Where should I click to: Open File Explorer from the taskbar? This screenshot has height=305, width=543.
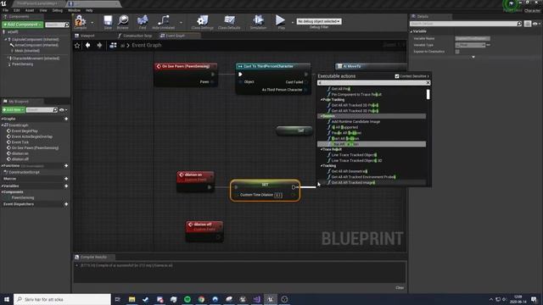132,299
